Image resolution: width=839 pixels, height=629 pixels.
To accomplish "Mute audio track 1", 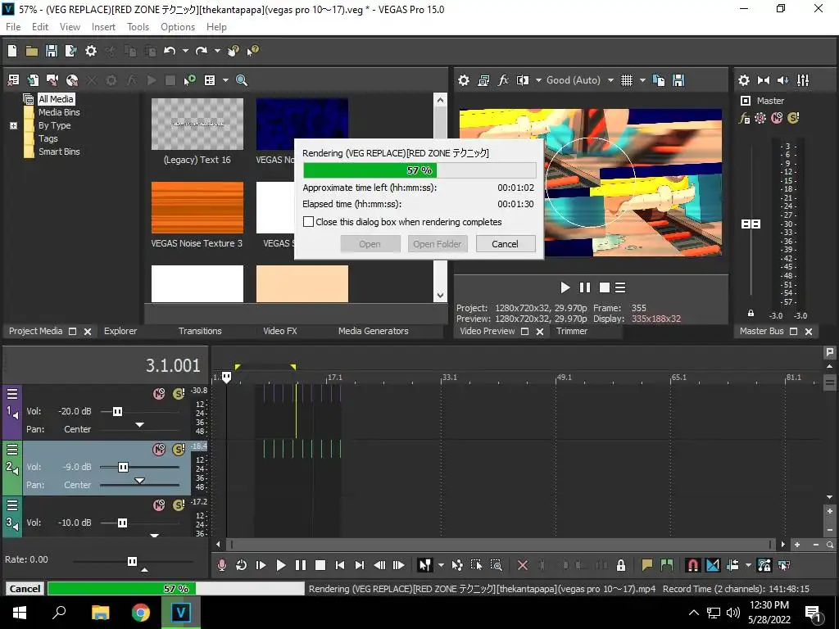I will (x=159, y=394).
